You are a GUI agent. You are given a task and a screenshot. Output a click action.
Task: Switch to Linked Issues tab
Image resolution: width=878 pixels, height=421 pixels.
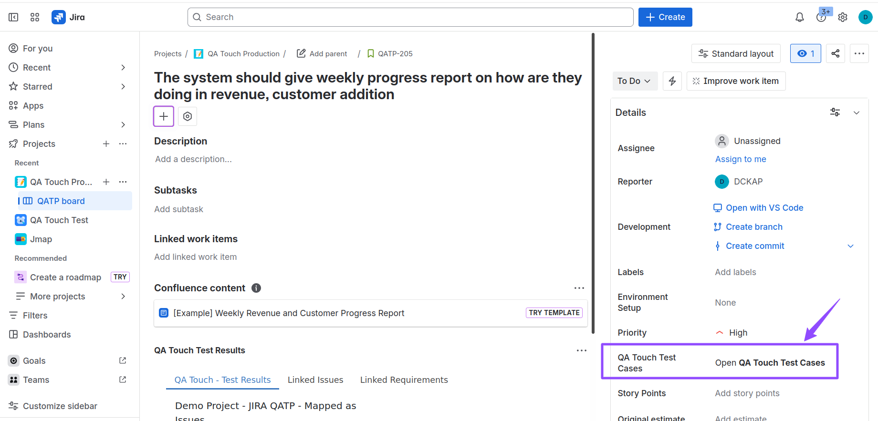315,380
